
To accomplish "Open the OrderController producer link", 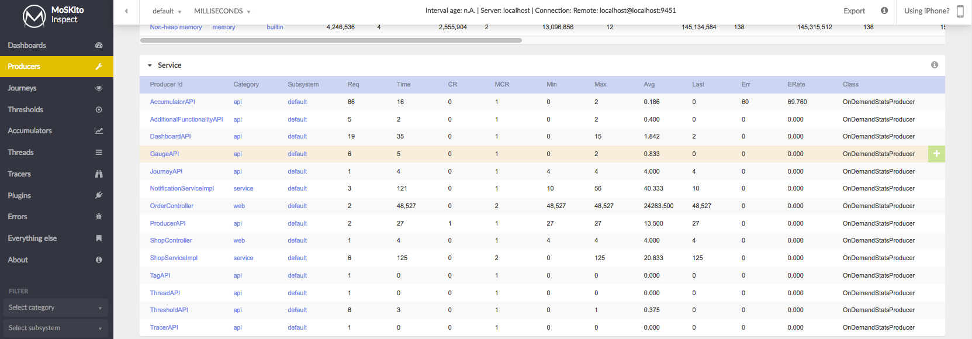I will tap(171, 206).
